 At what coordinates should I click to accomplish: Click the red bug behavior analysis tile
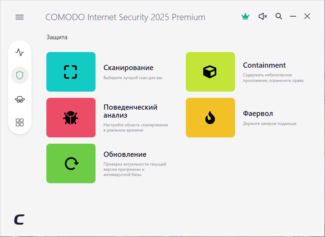coord(71,118)
